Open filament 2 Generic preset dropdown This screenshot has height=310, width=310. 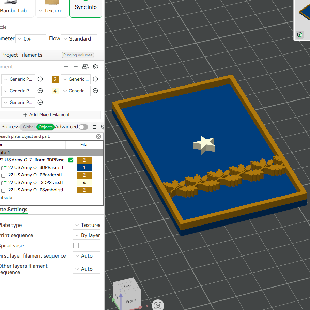(76, 79)
